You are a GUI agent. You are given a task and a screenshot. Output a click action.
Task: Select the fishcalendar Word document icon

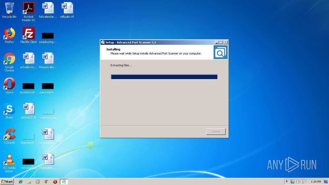[x=48, y=11]
